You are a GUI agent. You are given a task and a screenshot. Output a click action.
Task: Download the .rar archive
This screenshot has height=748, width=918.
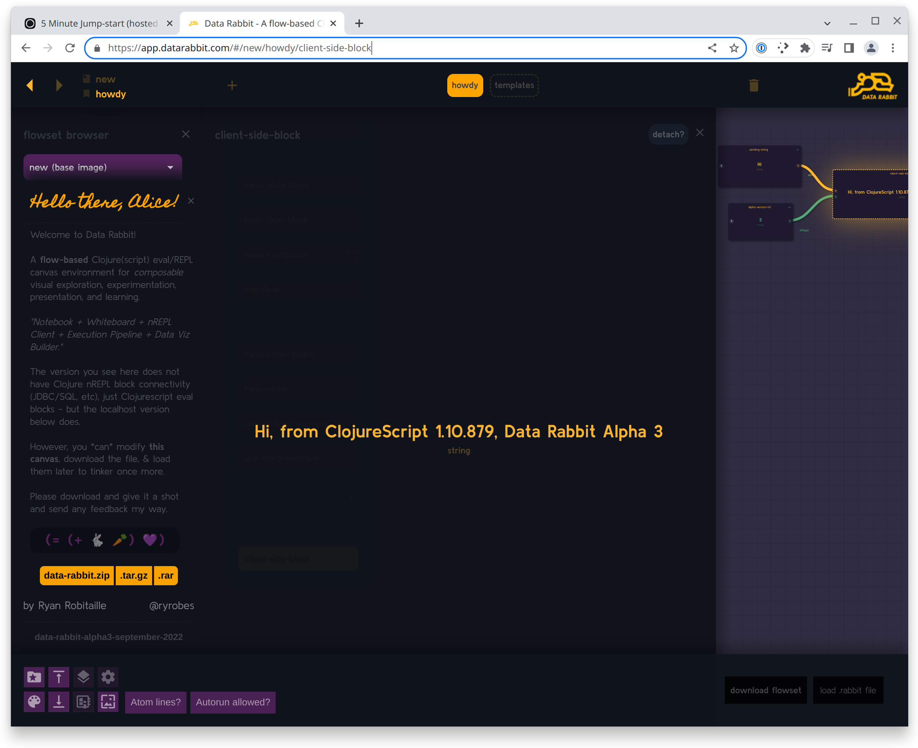tap(166, 575)
